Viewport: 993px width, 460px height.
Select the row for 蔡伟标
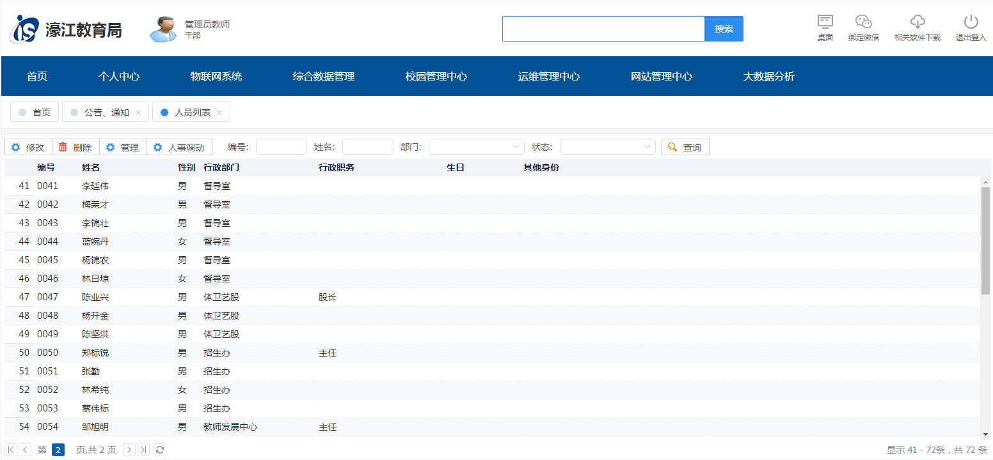(493, 408)
